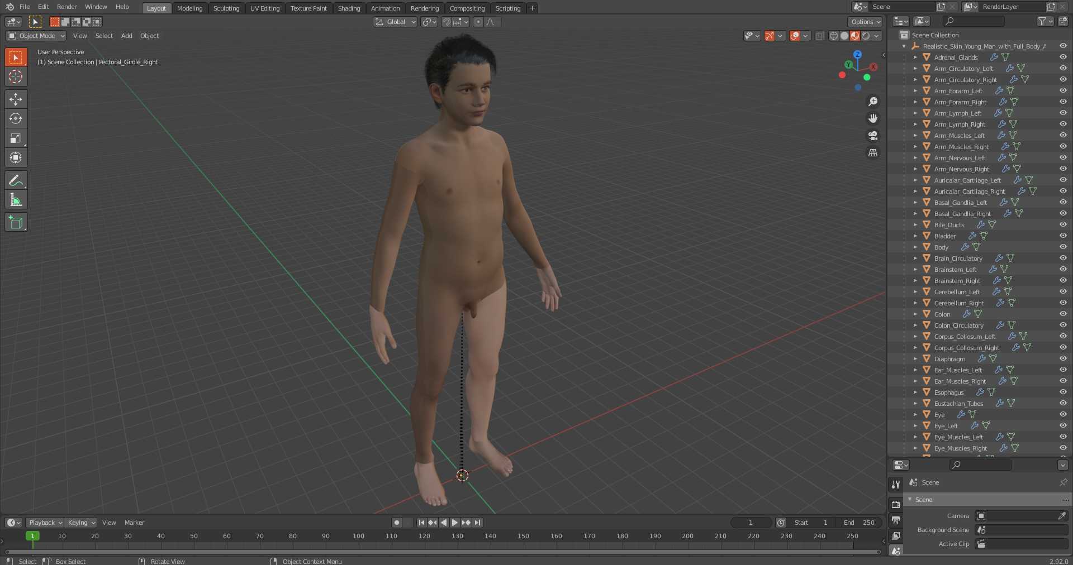Activate the Select Box tool
The width and height of the screenshot is (1073, 565).
(x=16, y=57)
